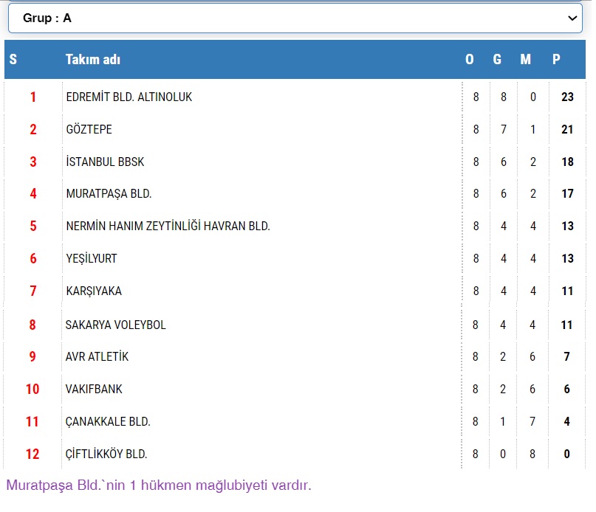This screenshot has width=596, height=512.
Task: Click Edremit's losses value 0
Action: point(533,97)
